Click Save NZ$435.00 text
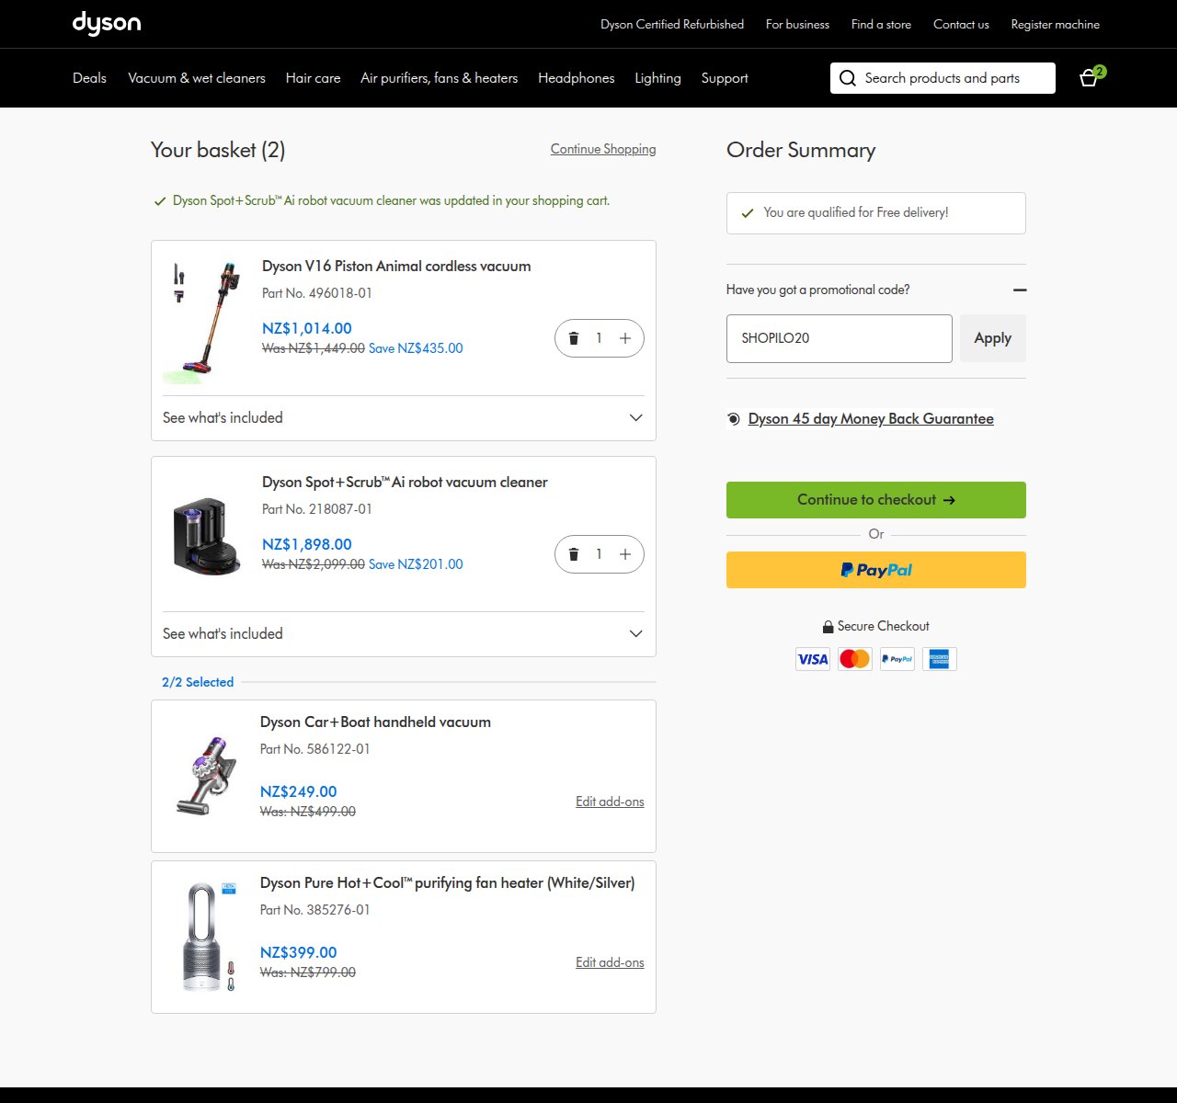This screenshot has height=1103, width=1177. pos(416,348)
